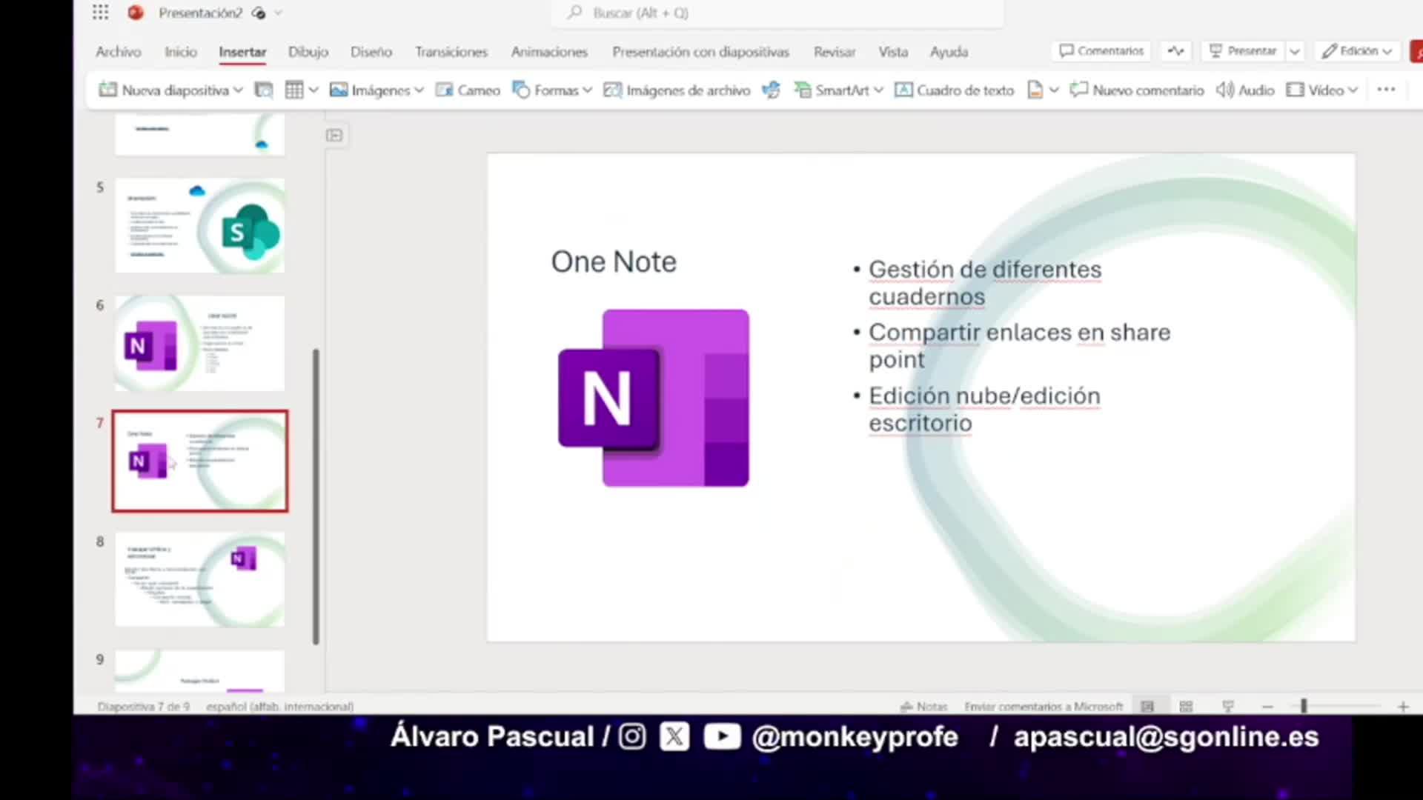This screenshot has height=800, width=1423.
Task: Open the Diseño tab
Action: point(371,52)
